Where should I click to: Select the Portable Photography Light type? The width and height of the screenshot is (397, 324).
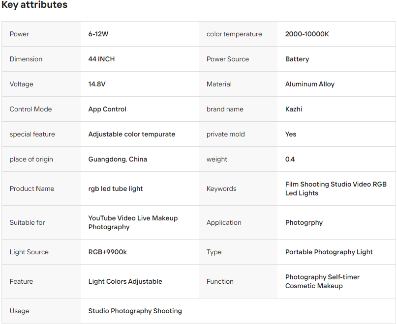[329, 252]
